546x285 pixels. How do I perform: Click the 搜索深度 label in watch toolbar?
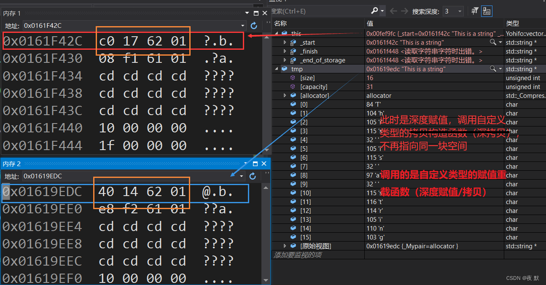click(x=426, y=11)
